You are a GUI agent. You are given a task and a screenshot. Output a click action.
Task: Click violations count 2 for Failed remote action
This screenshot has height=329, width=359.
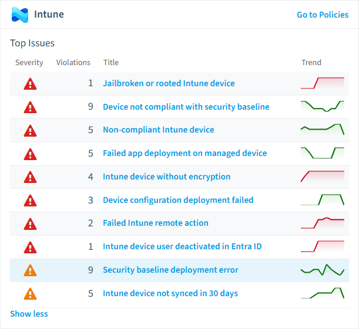point(90,223)
